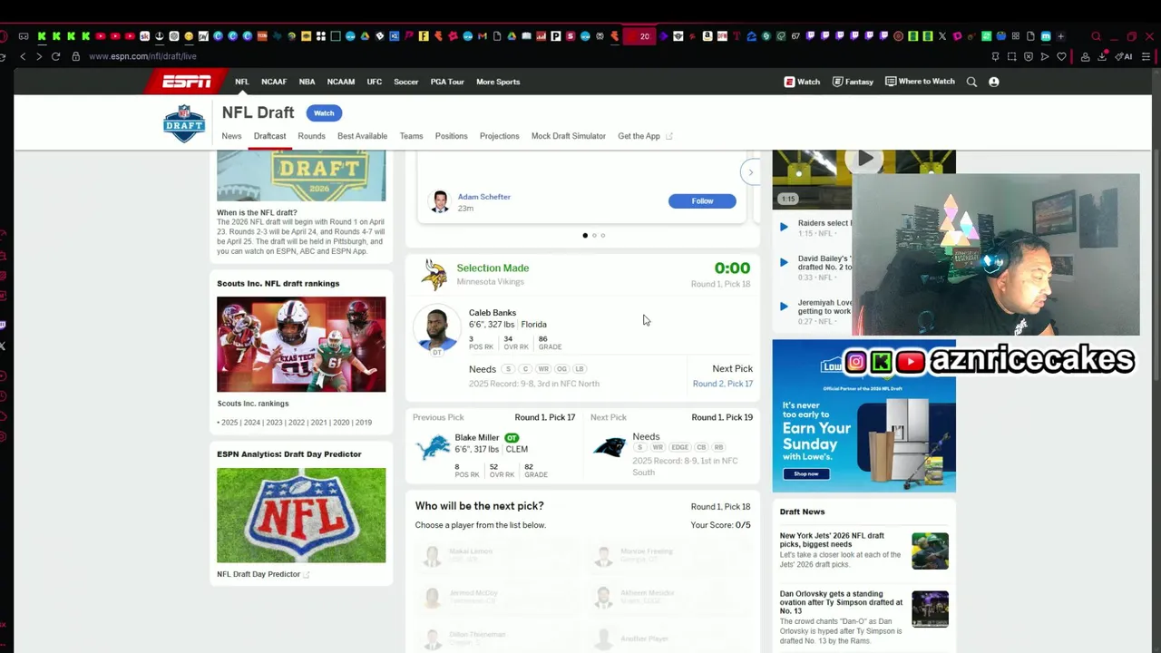Click the Carolina Panthers logo

tap(610, 447)
